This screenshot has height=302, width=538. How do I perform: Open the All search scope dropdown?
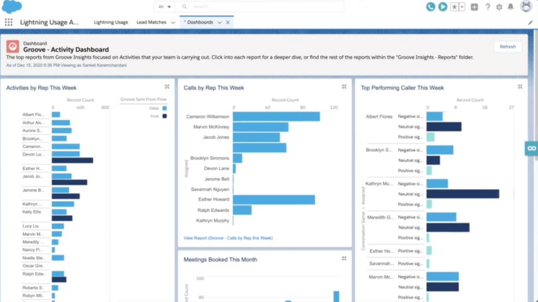point(164,6)
